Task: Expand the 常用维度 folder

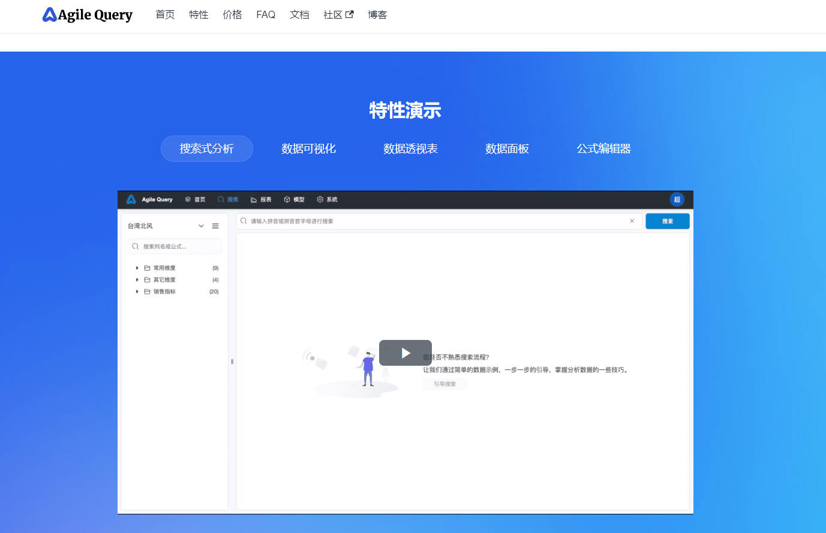Action: [x=137, y=268]
